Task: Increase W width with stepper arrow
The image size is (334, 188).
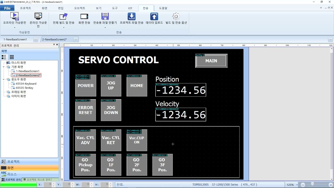Action: click(91, 184)
